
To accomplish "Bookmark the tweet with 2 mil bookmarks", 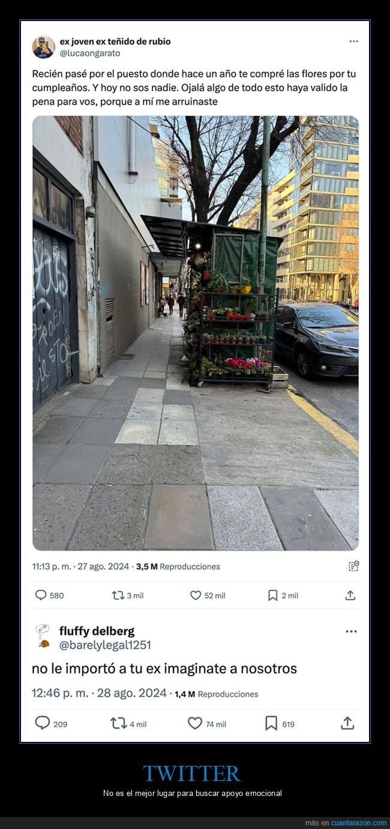I will coord(272,595).
